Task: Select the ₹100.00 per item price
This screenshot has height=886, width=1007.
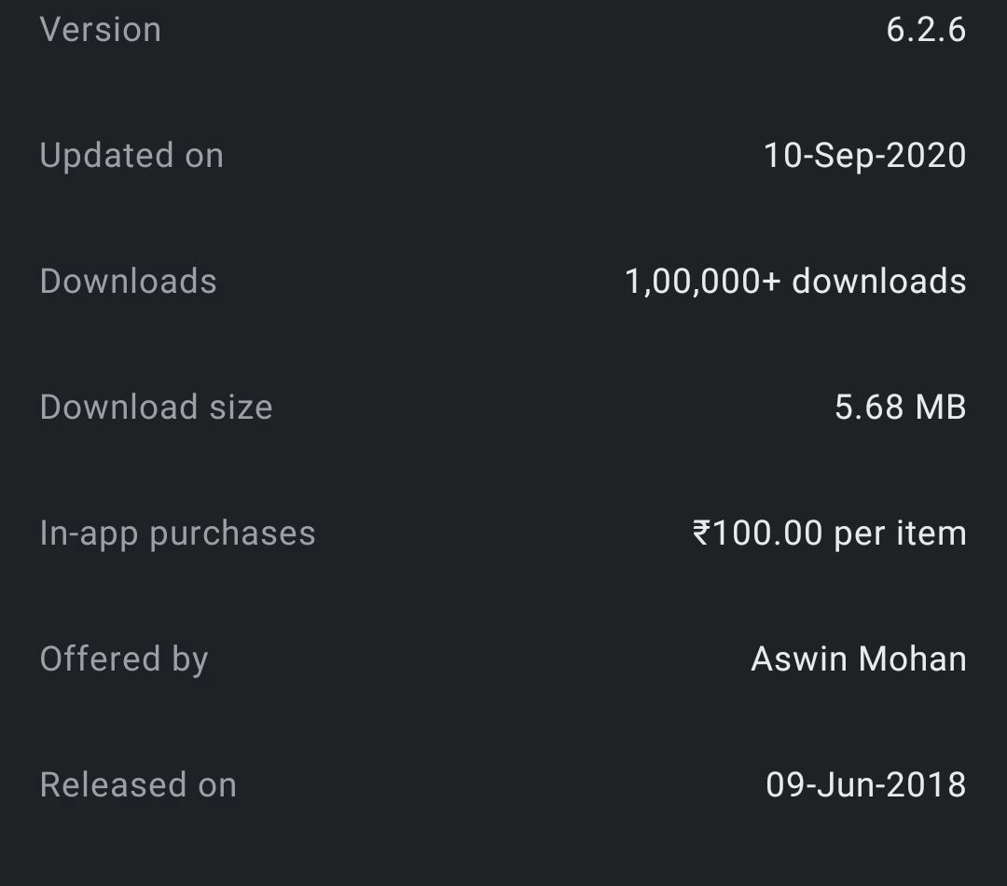Action: (x=829, y=533)
